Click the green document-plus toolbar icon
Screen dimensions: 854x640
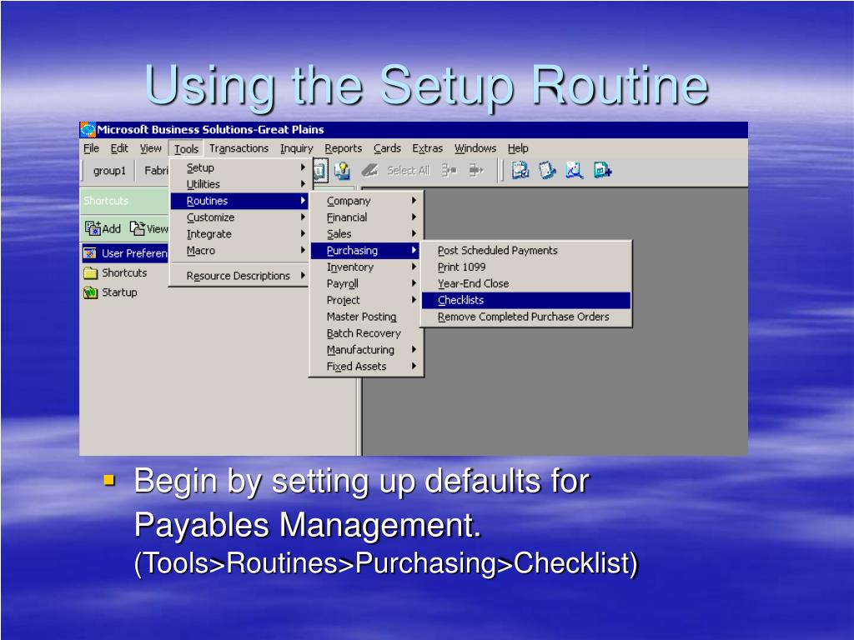pyautogui.click(x=602, y=170)
